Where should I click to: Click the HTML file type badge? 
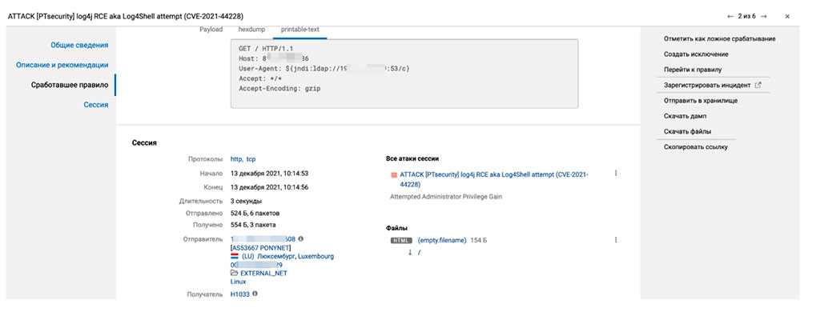coord(401,241)
